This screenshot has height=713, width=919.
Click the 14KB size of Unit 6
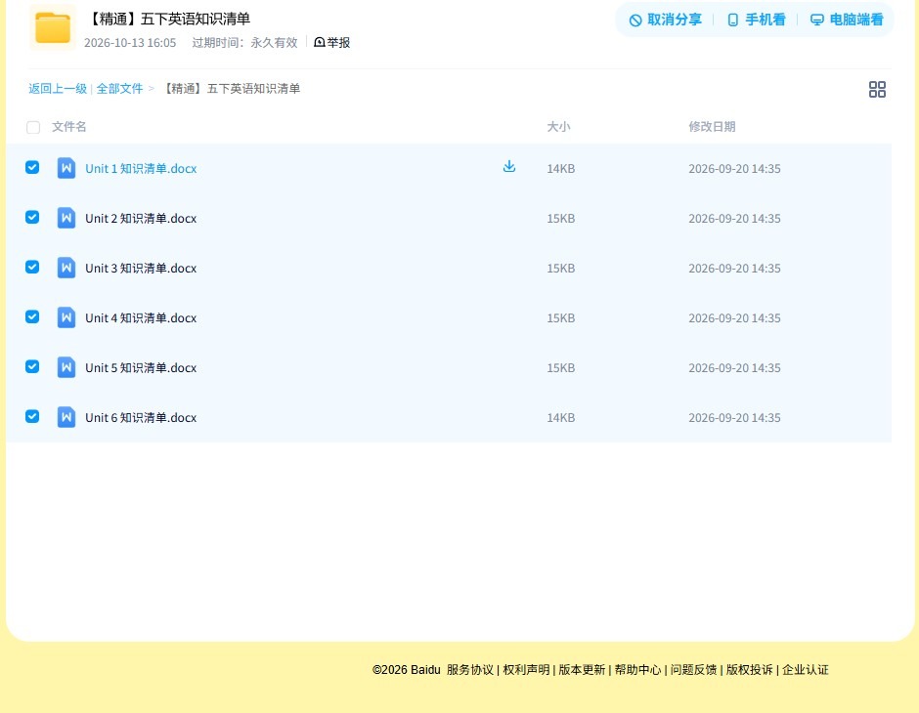pyautogui.click(x=561, y=417)
